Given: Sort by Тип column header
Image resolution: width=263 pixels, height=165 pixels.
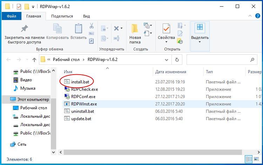Looking at the screenshot, I should (x=209, y=72).
